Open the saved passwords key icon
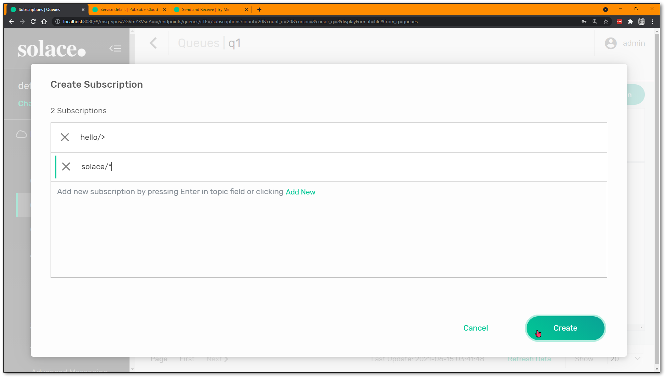 584,21
